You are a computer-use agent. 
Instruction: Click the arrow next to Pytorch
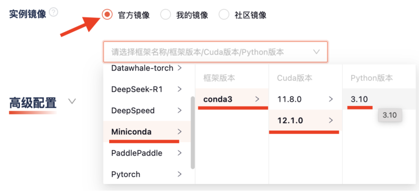click(x=180, y=174)
